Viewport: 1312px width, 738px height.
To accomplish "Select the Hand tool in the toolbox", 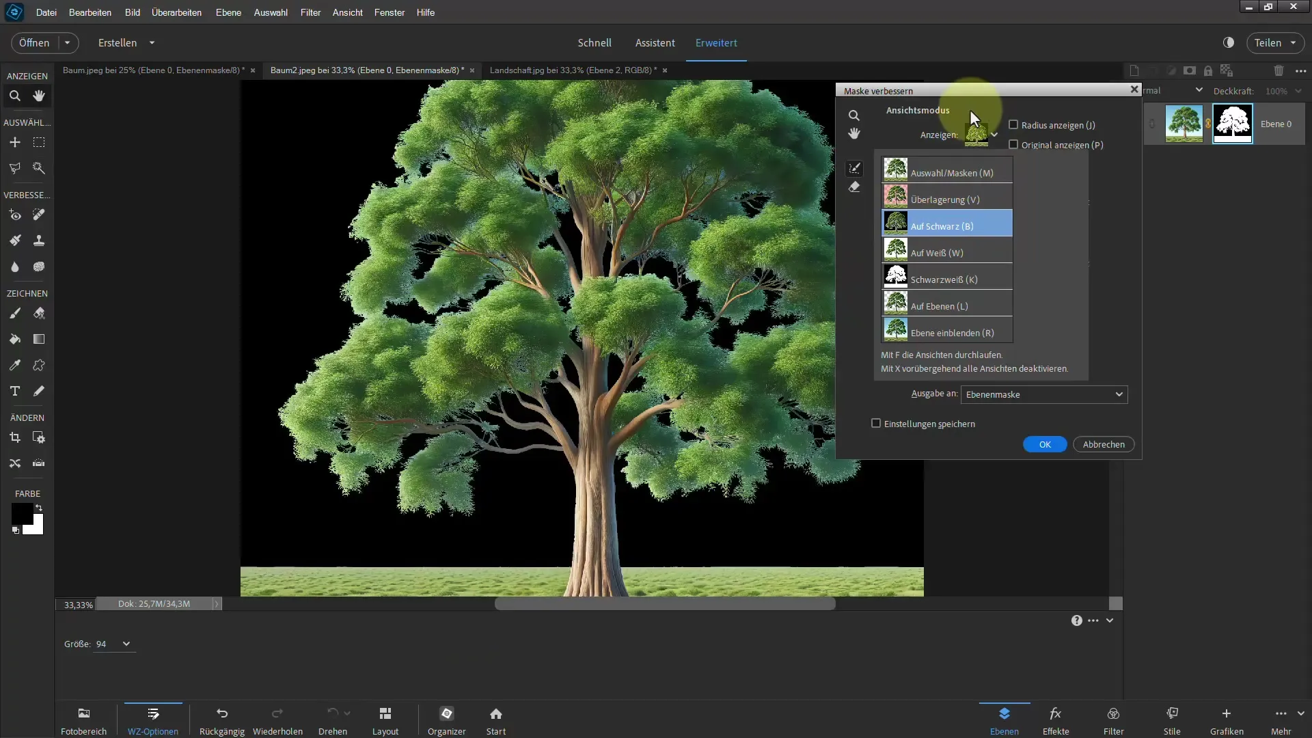I will coord(39,96).
